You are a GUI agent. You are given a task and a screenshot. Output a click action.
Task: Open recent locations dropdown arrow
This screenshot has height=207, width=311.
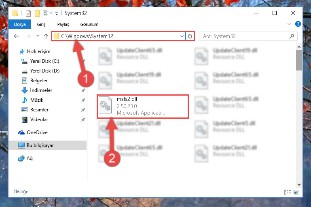(x=38, y=36)
